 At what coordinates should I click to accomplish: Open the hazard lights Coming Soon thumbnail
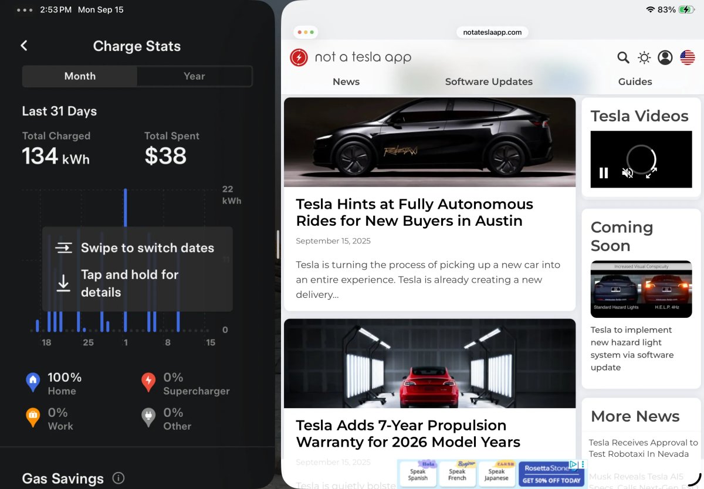641,289
